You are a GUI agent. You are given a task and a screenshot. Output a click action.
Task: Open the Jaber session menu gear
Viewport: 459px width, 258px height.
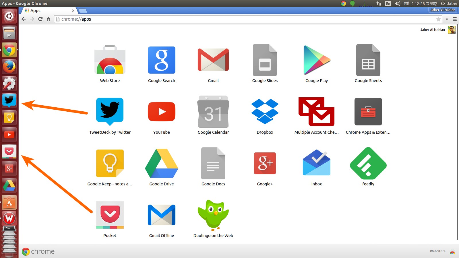[449, 3]
